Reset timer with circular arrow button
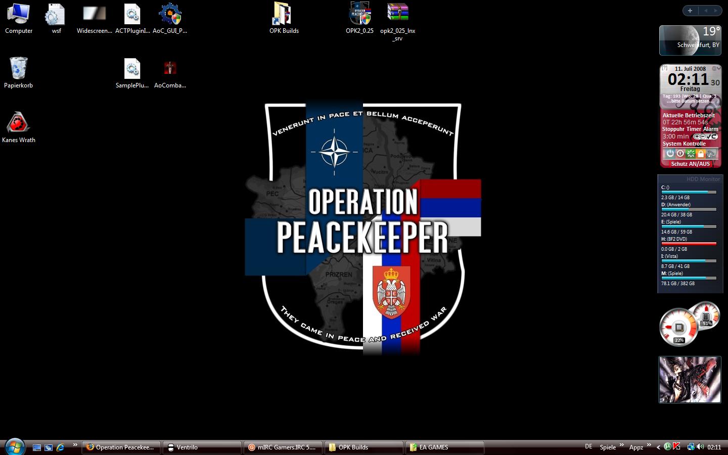The image size is (728, 455). (x=714, y=136)
